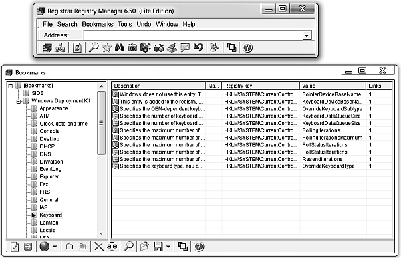This screenshot has height=258, width=401.
Task: Click the delete X icon in bookmarks toolbar
Action: pos(99,247)
